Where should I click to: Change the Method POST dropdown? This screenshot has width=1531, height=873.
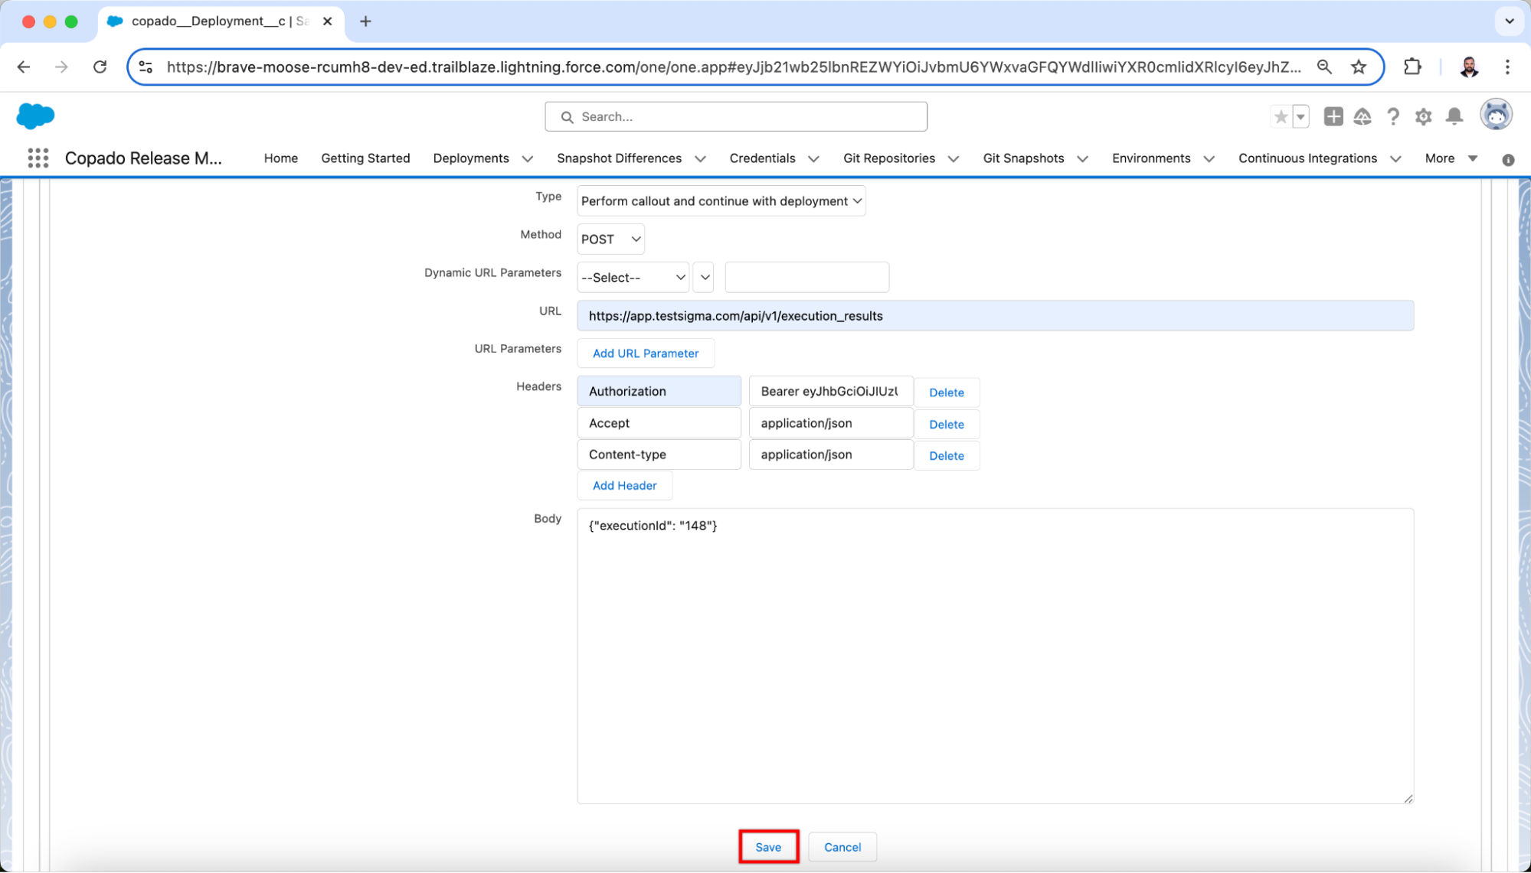610,239
